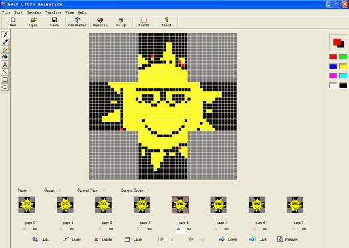Delete the current page
This screenshot has height=248, width=349.
click(x=103, y=239)
